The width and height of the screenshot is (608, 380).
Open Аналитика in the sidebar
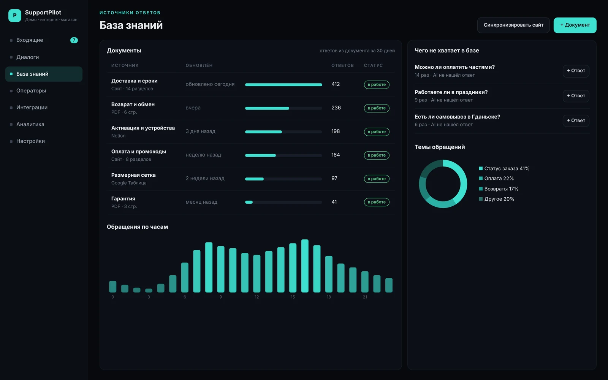(44, 124)
